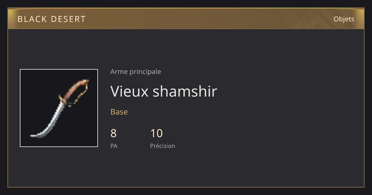Select the Vieux shamshir item name
Screen dimensions: 372x195
point(164,91)
